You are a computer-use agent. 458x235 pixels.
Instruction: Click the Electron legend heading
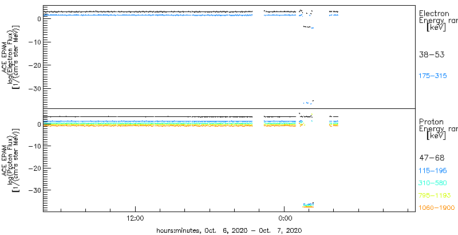[x=435, y=13]
